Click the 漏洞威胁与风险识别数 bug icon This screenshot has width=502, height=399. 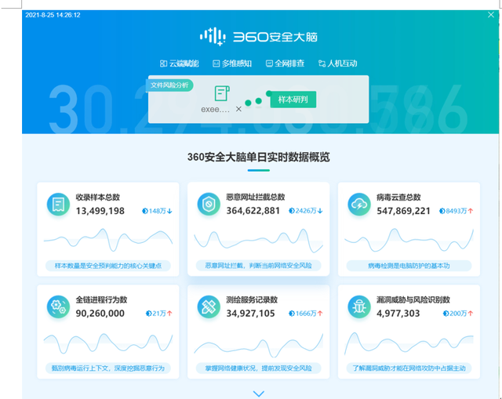pyautogui.click(x=359, y=307)
